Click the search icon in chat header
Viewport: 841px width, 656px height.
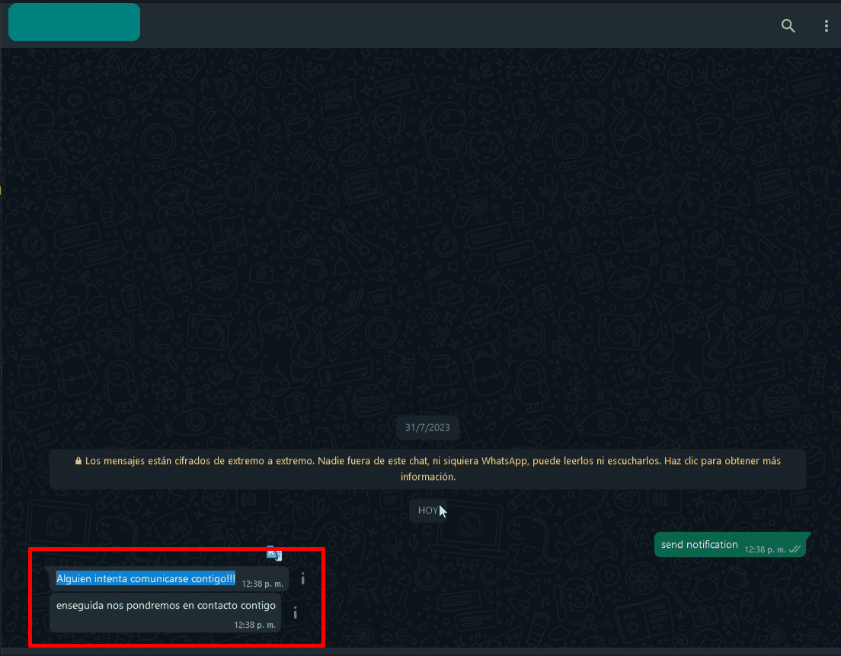788,26
